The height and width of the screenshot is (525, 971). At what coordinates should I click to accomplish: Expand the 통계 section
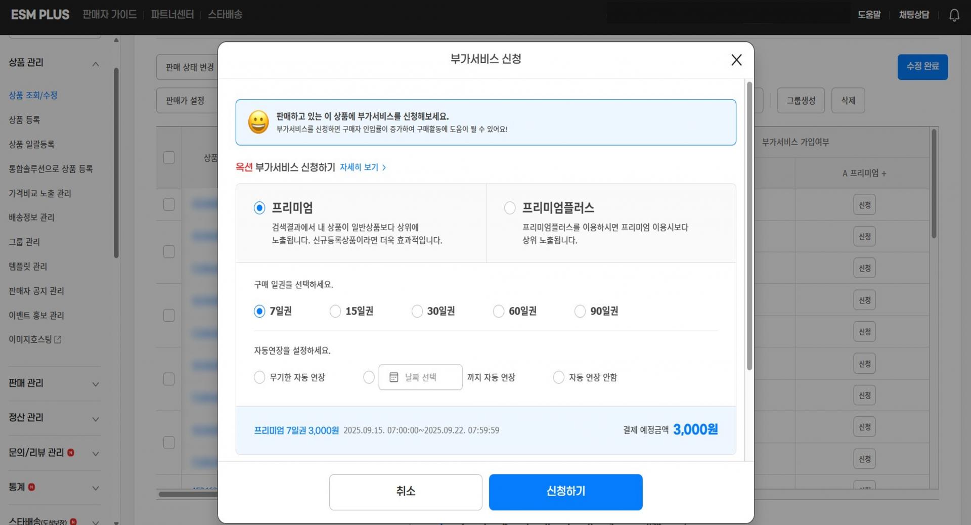click(x=96, y=488)
